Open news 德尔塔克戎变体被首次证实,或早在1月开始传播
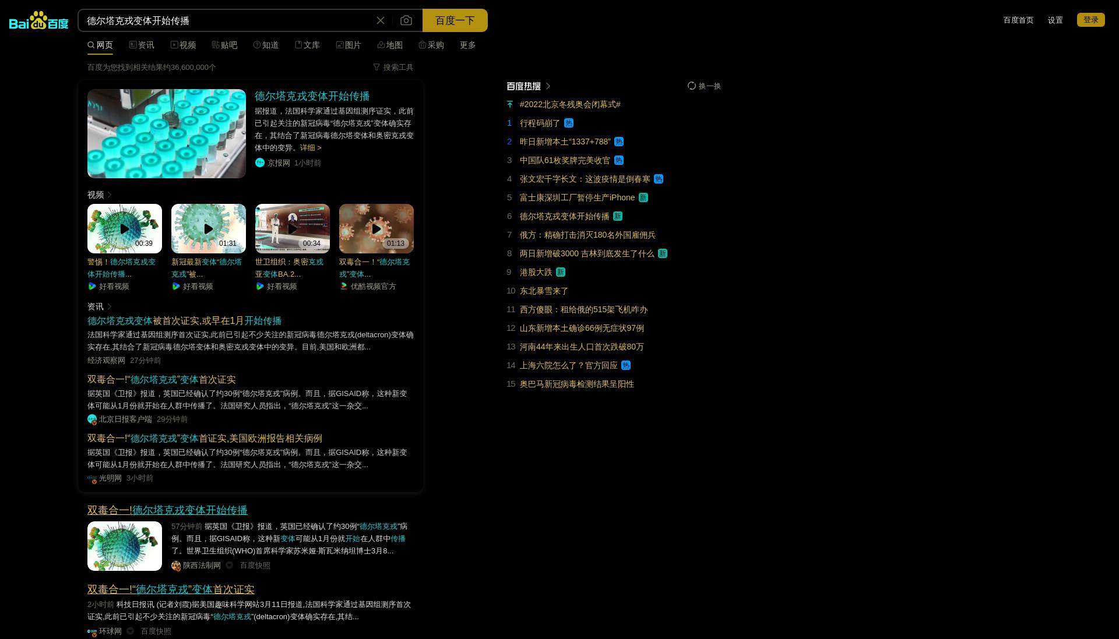 point(184,321)
